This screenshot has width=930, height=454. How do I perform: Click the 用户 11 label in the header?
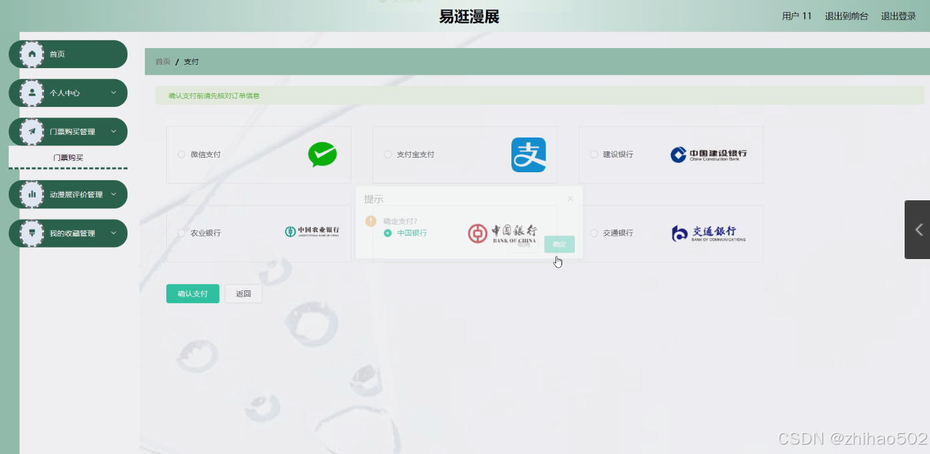796,16
